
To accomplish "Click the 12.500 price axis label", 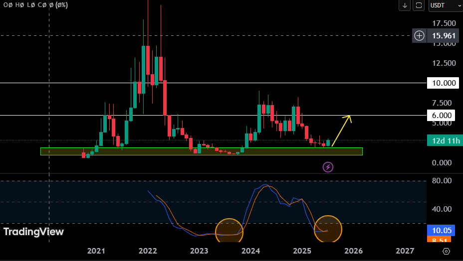I will [444, 63].
